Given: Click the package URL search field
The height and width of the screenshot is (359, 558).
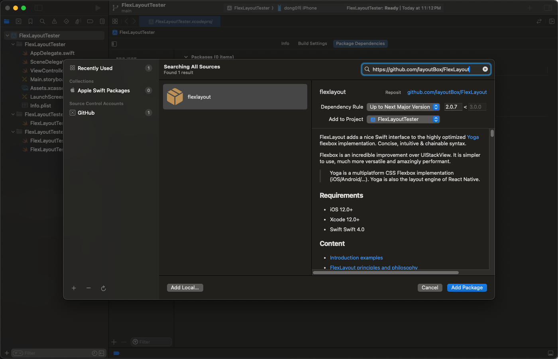Looking at the screenshot, I should click(420, 69).
